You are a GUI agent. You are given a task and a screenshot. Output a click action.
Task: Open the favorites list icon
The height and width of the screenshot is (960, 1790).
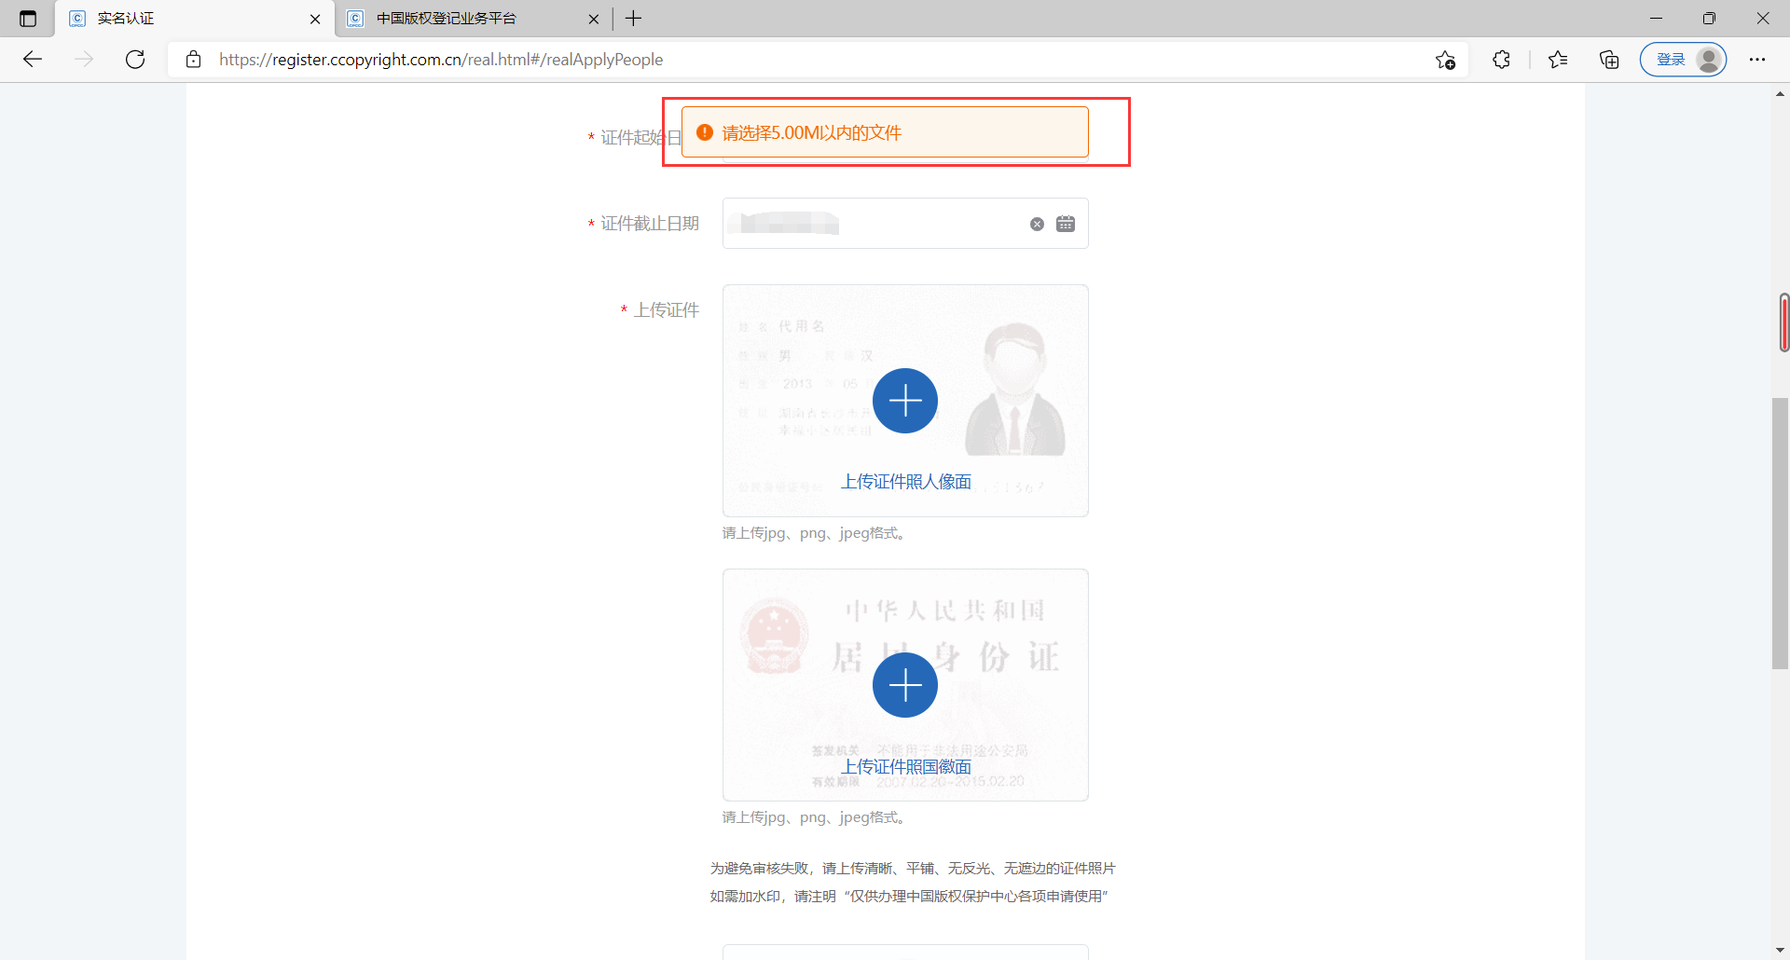pos(1558,59)
